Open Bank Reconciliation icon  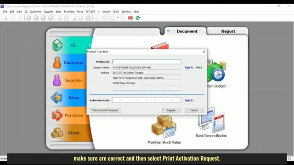211,122
